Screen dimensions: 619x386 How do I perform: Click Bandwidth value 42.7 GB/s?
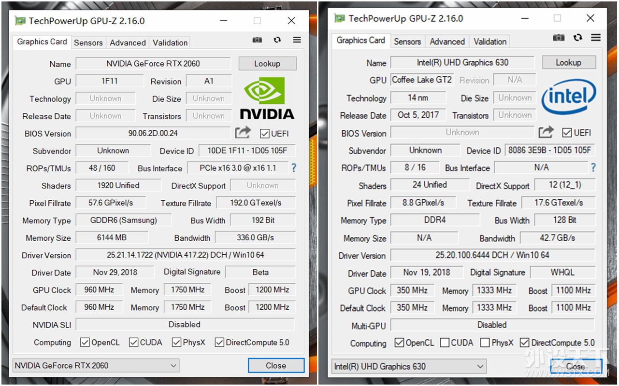click(557, 238)
